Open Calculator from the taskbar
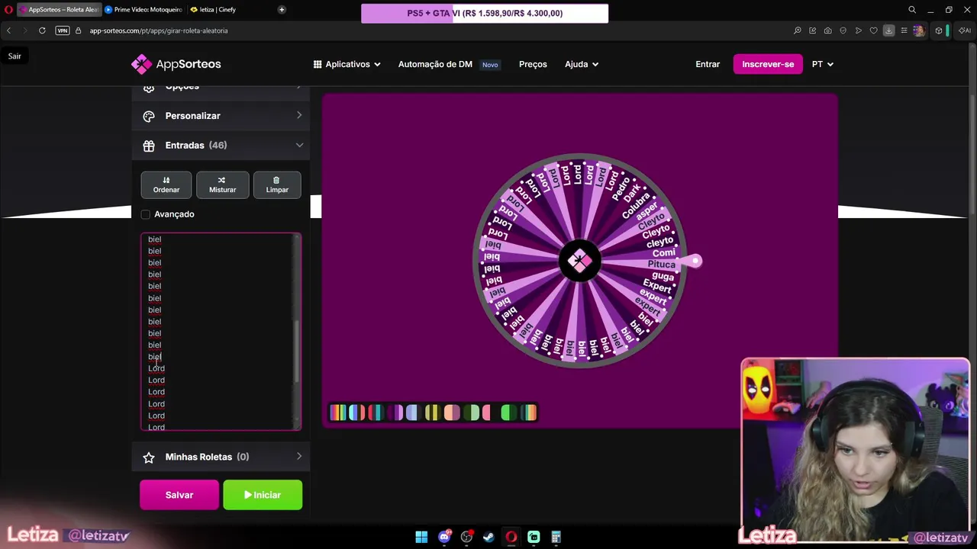Image resolution: width=977 pixels, height=549 pixels. pyautogui.click(x=556, y=537)
